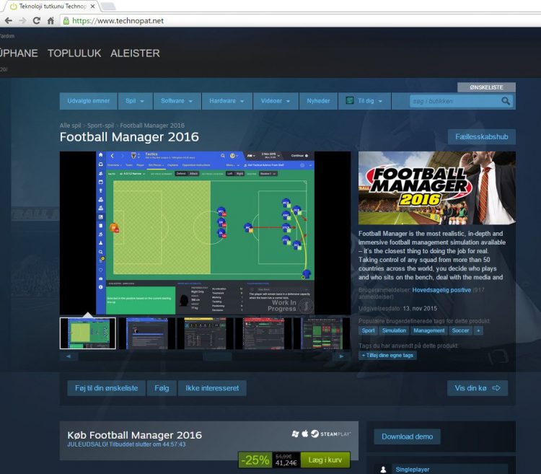
Task: Open the ØNSKELISTE wishlist button
Action: [486, 87]
